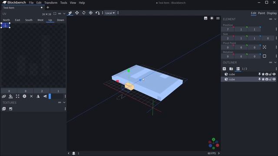Open Outliner toolbar options menu

276,68
